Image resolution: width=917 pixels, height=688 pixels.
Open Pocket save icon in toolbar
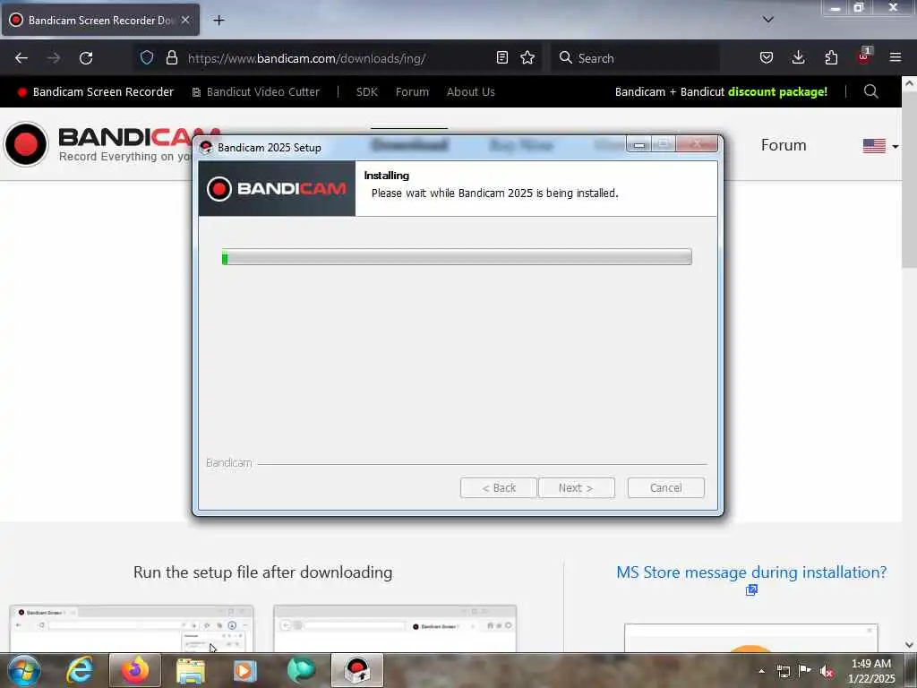[x=767, y=57]
